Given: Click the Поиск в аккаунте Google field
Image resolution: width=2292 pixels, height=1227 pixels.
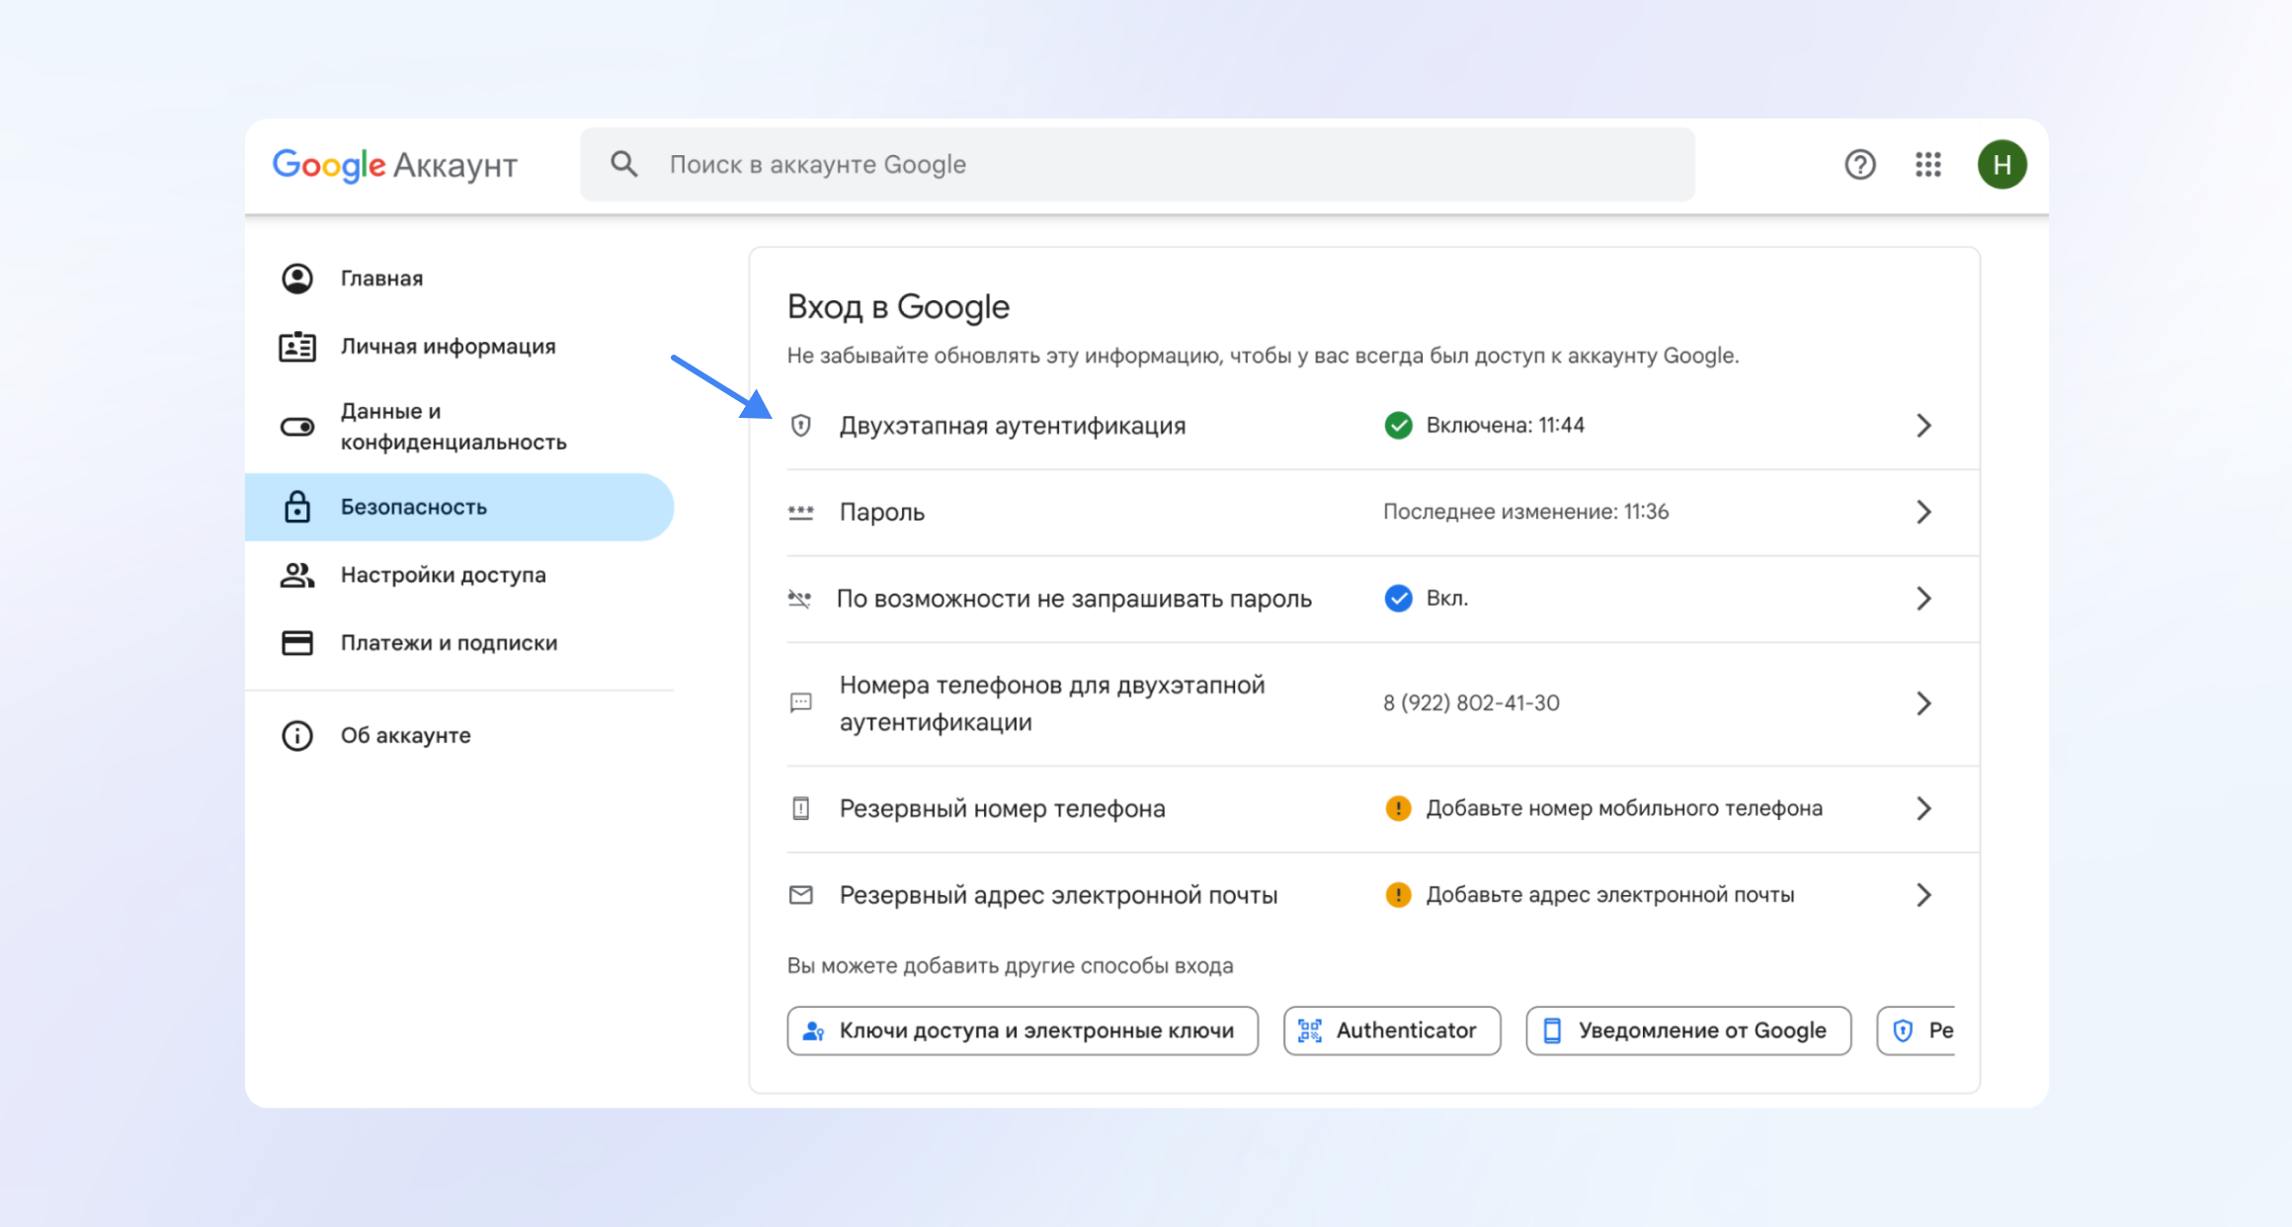Looking at the screenshot, I should [1136, 164].
